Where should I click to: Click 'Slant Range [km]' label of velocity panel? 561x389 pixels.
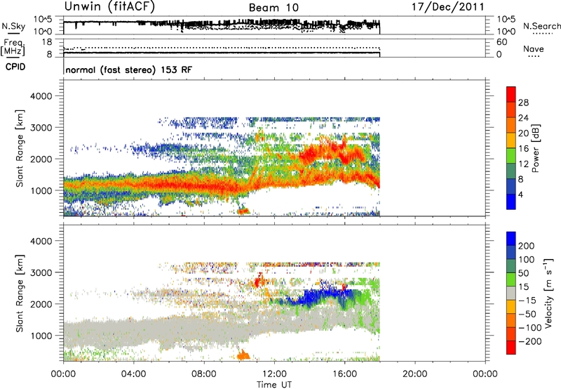pos(20,294)
